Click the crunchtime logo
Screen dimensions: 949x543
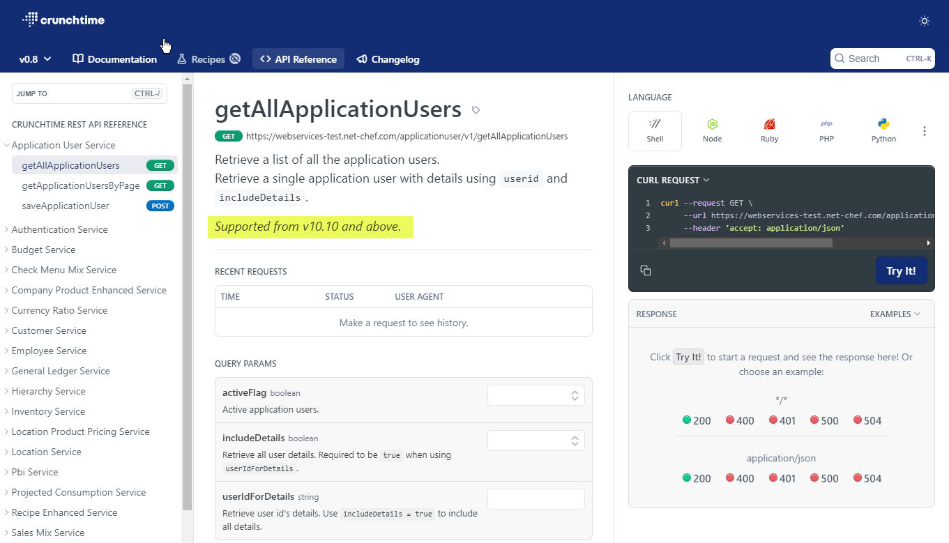click(x=63, y=20)
